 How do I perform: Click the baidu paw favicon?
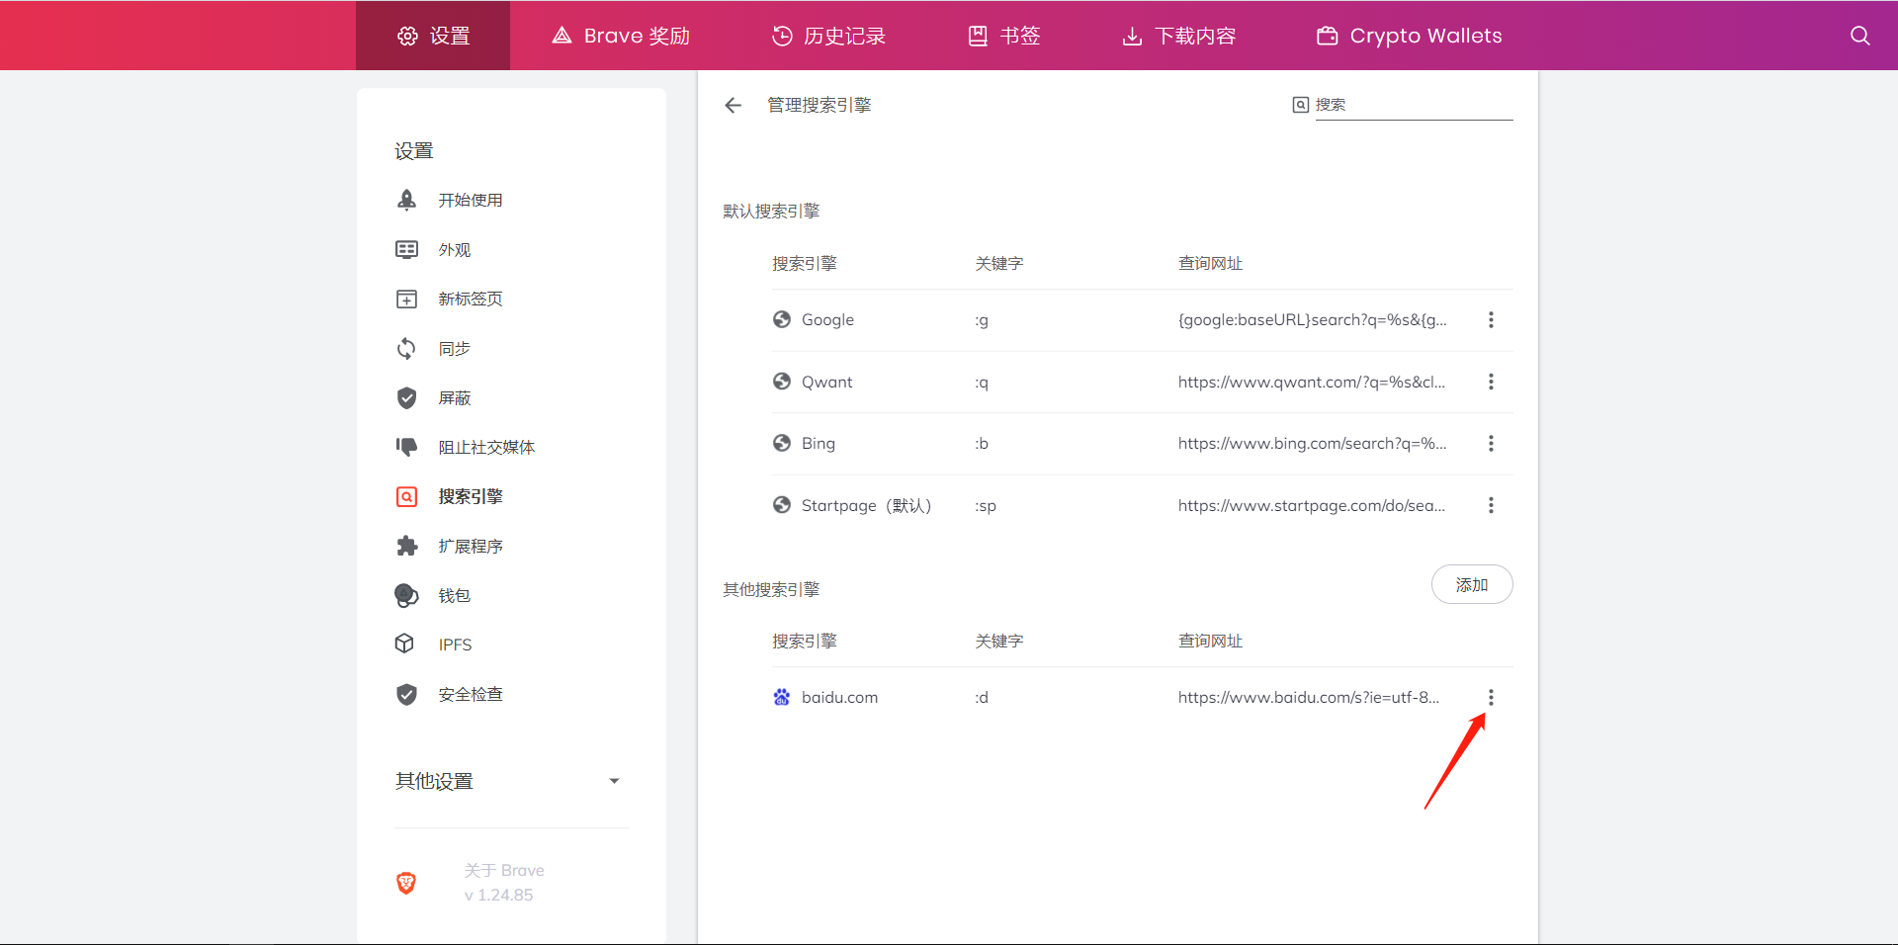point(782,697)
